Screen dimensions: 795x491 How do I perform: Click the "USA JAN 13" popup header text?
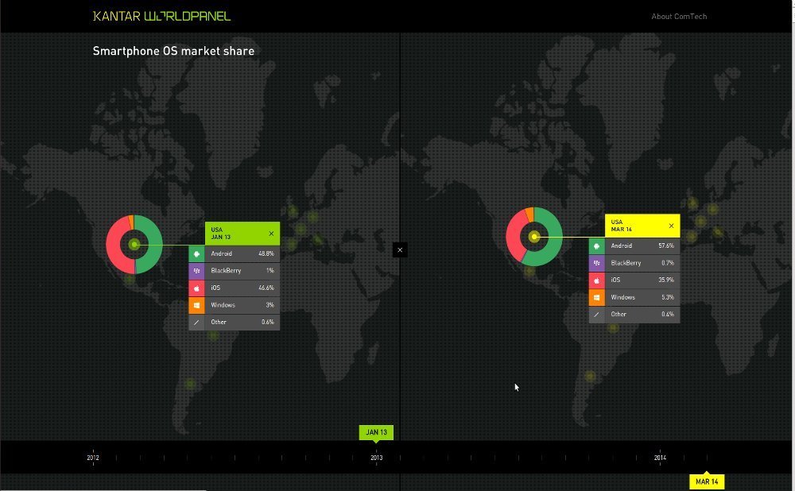(220, 234)
